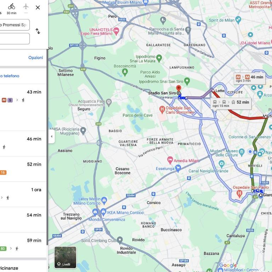Open the Opzioni route options
Viewport: 272px width, 272px height.
35,58
